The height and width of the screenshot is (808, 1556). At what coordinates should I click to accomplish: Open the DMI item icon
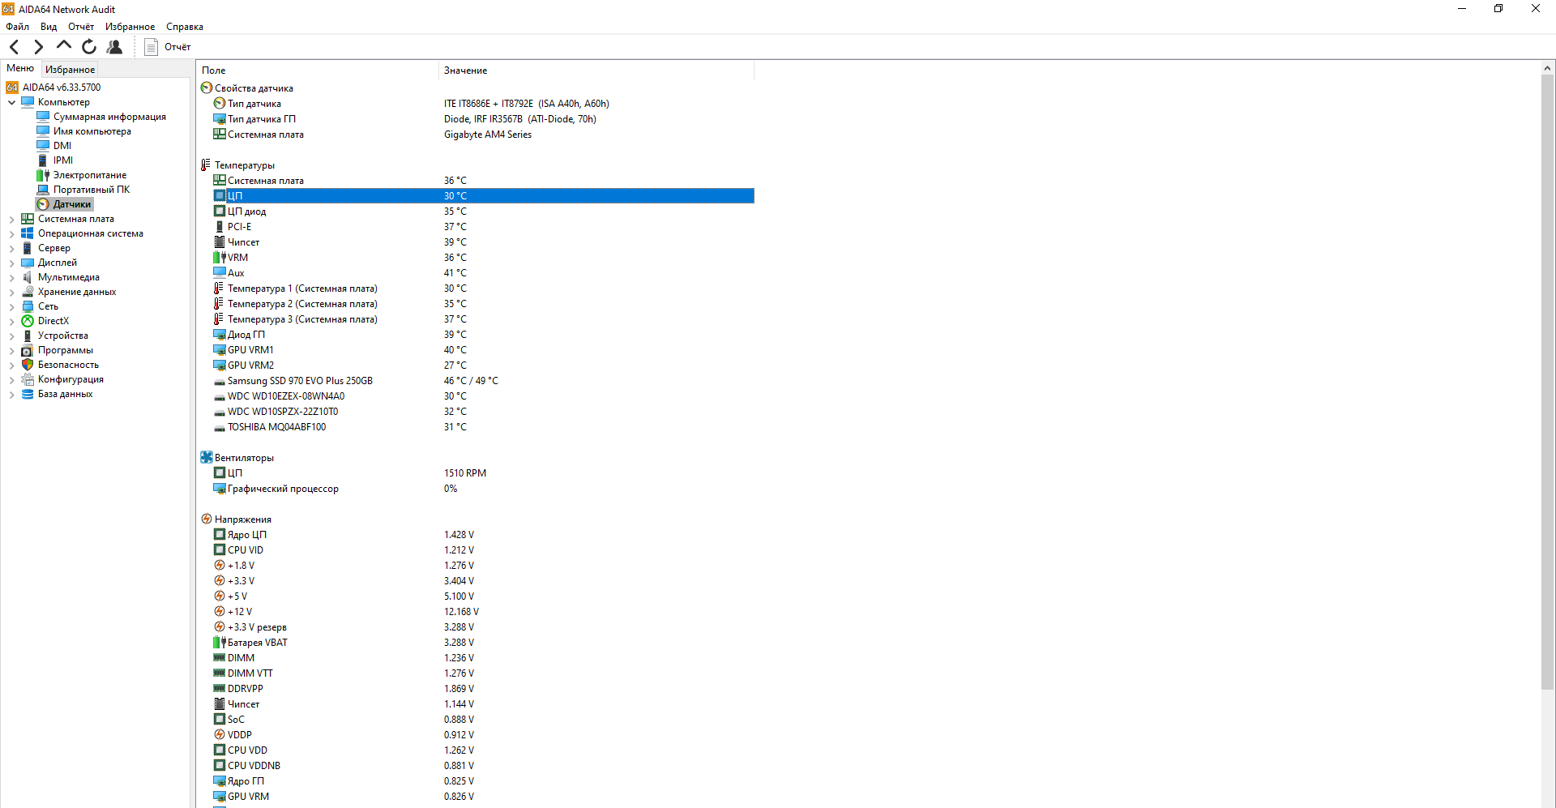tap(43, 146)
